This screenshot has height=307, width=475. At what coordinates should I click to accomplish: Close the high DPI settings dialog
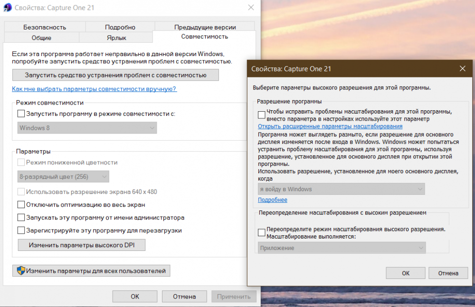click(462, 68)
